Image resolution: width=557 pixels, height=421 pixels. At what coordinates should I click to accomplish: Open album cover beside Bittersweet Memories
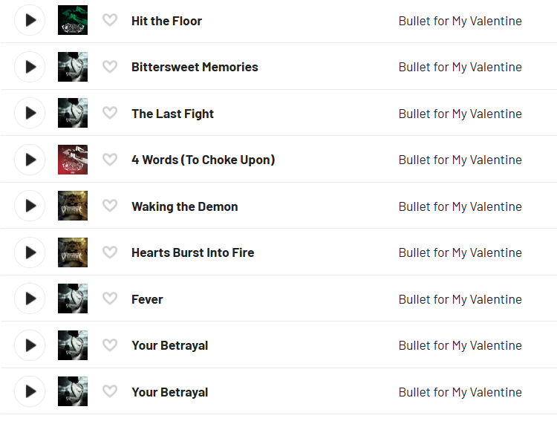pos(73,67)
